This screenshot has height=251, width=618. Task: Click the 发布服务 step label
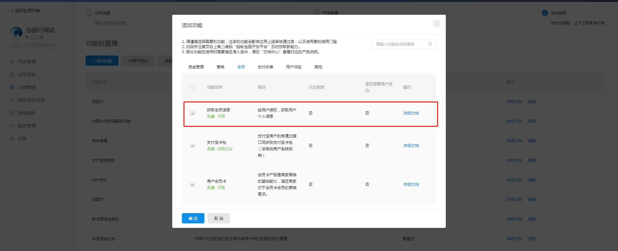(x=558, y=13)
